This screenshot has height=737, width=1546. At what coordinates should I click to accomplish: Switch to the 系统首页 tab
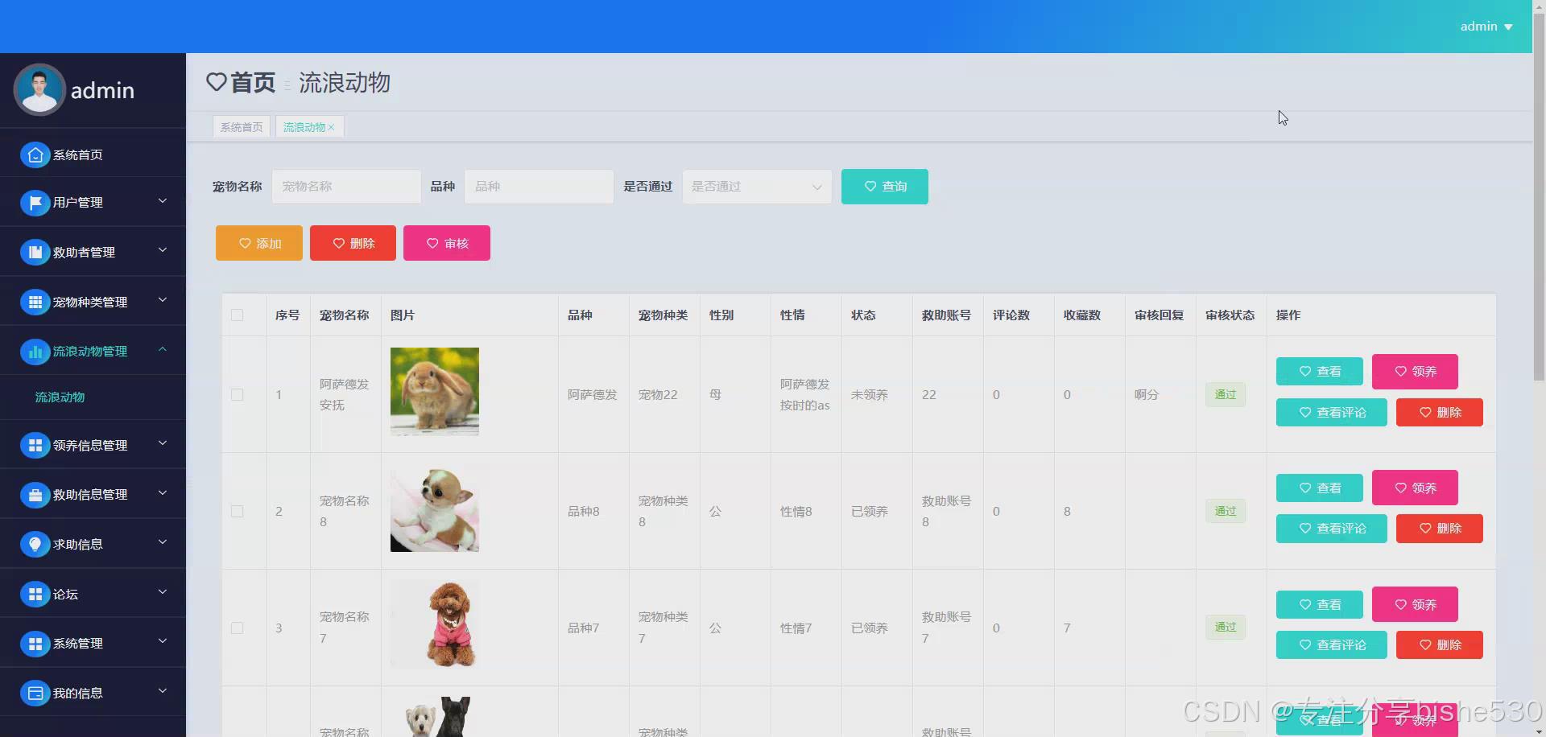tap(241, 126)
